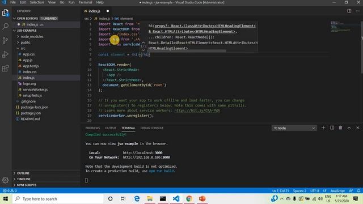Click the editor minimap preview

pos(341,27)
